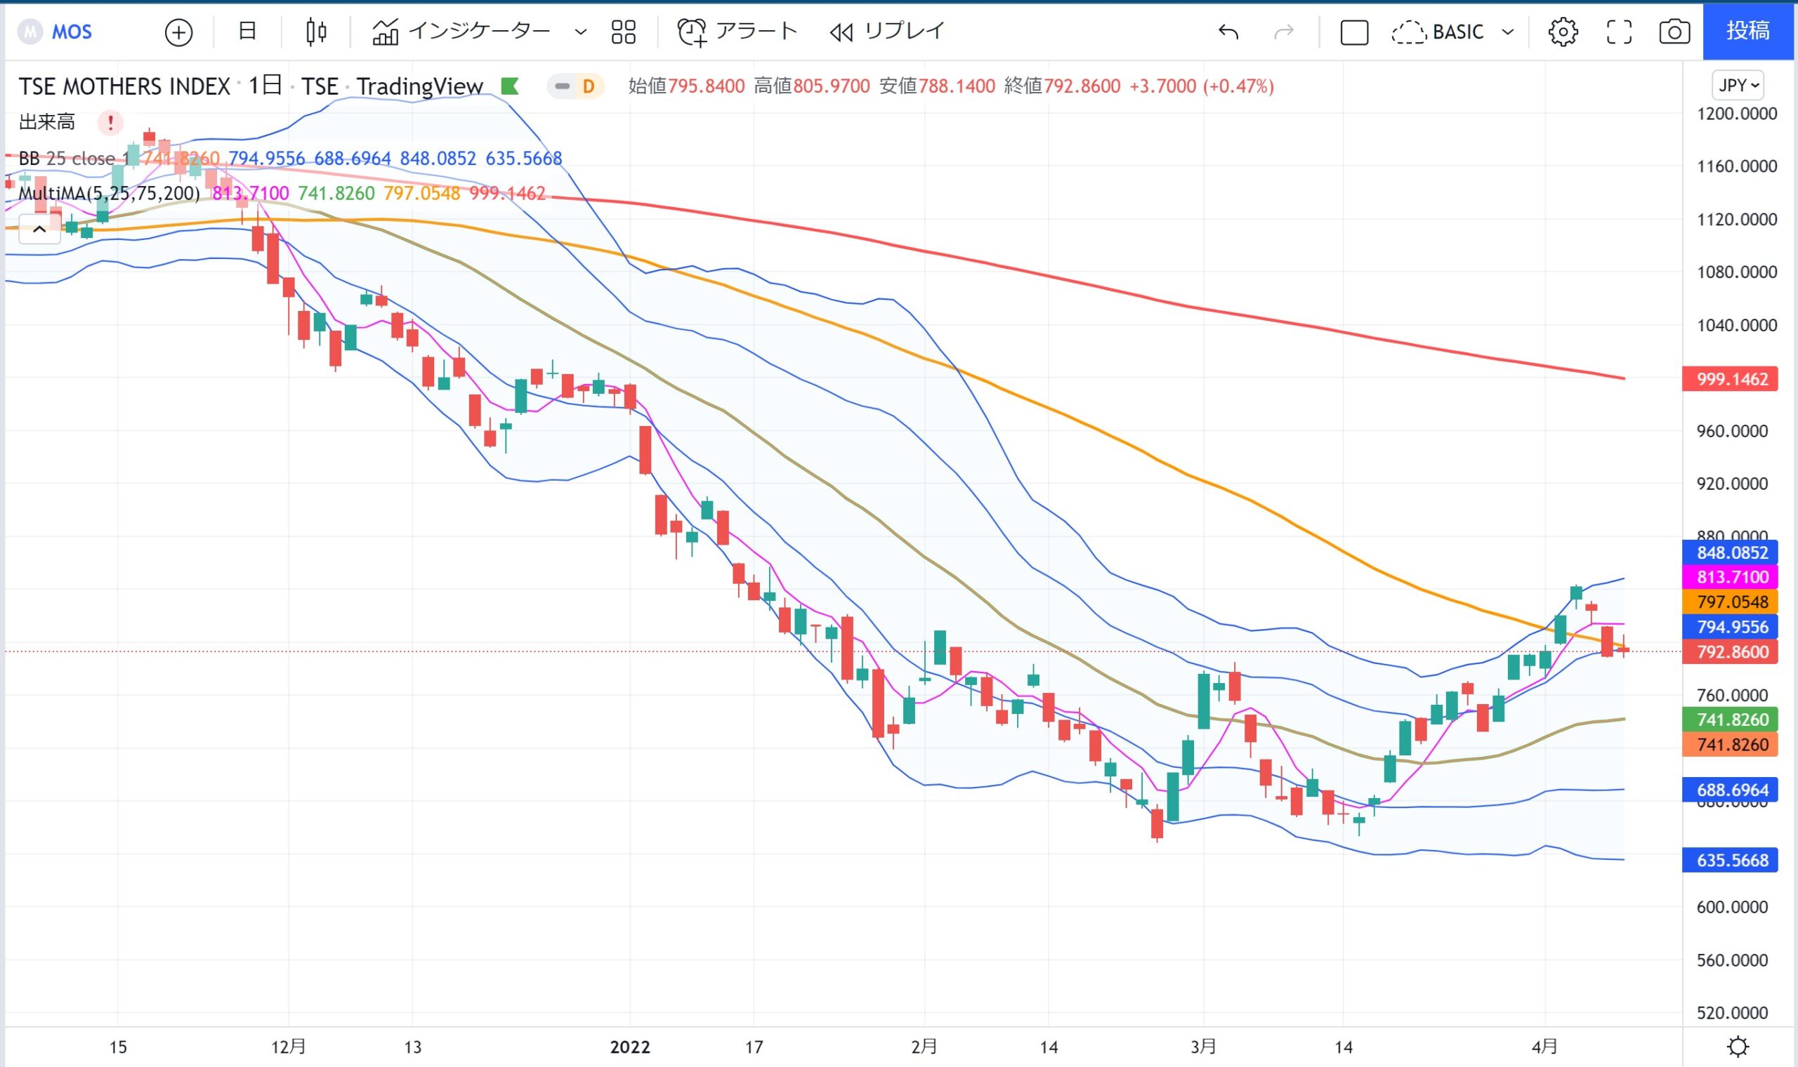Click the 高値805.9700 high value text

tap(812, 86)
